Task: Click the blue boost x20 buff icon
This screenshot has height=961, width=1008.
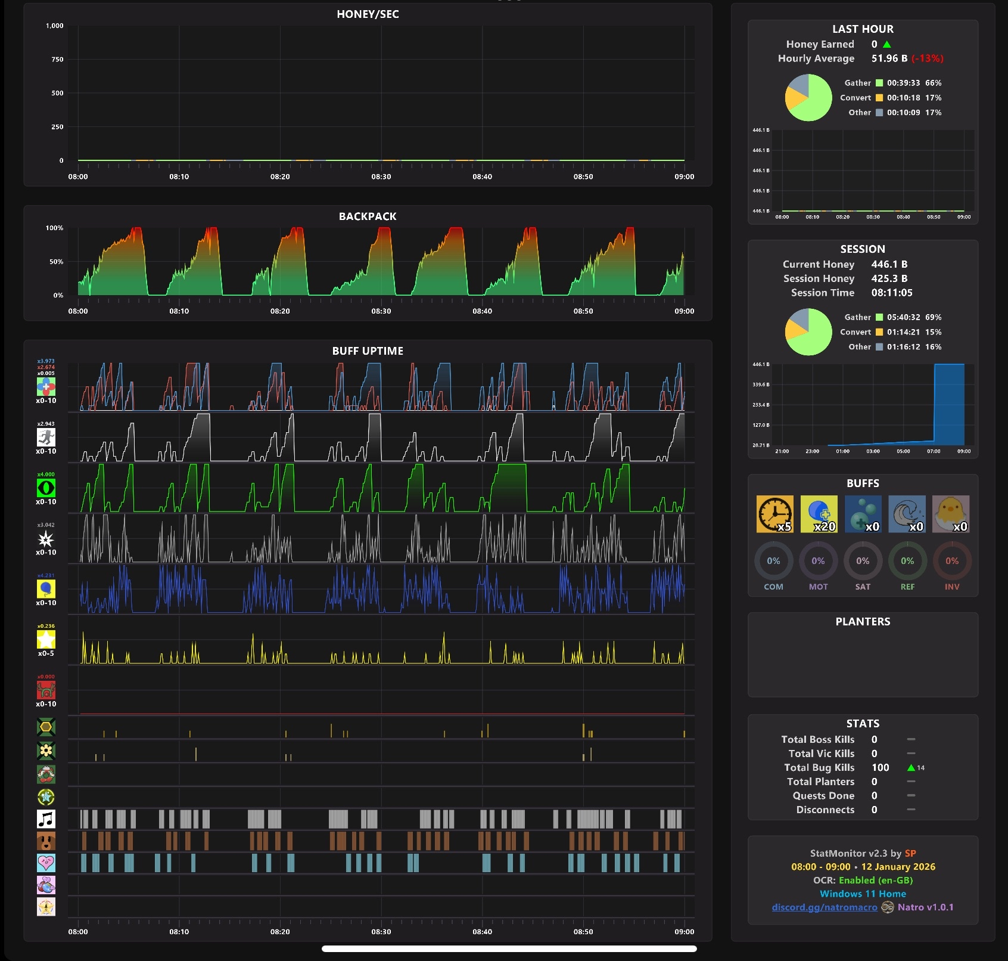Action: pos(819,514)
